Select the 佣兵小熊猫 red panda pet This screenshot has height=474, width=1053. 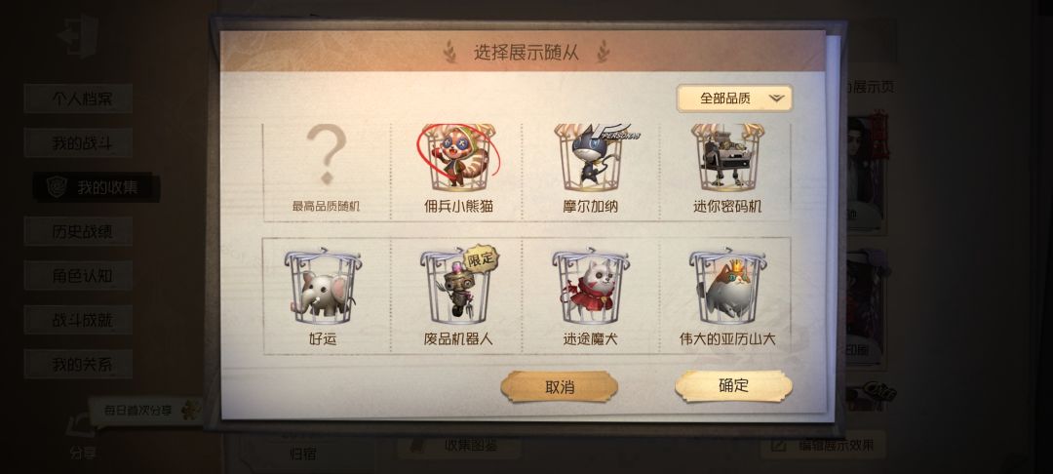point(458,172)
